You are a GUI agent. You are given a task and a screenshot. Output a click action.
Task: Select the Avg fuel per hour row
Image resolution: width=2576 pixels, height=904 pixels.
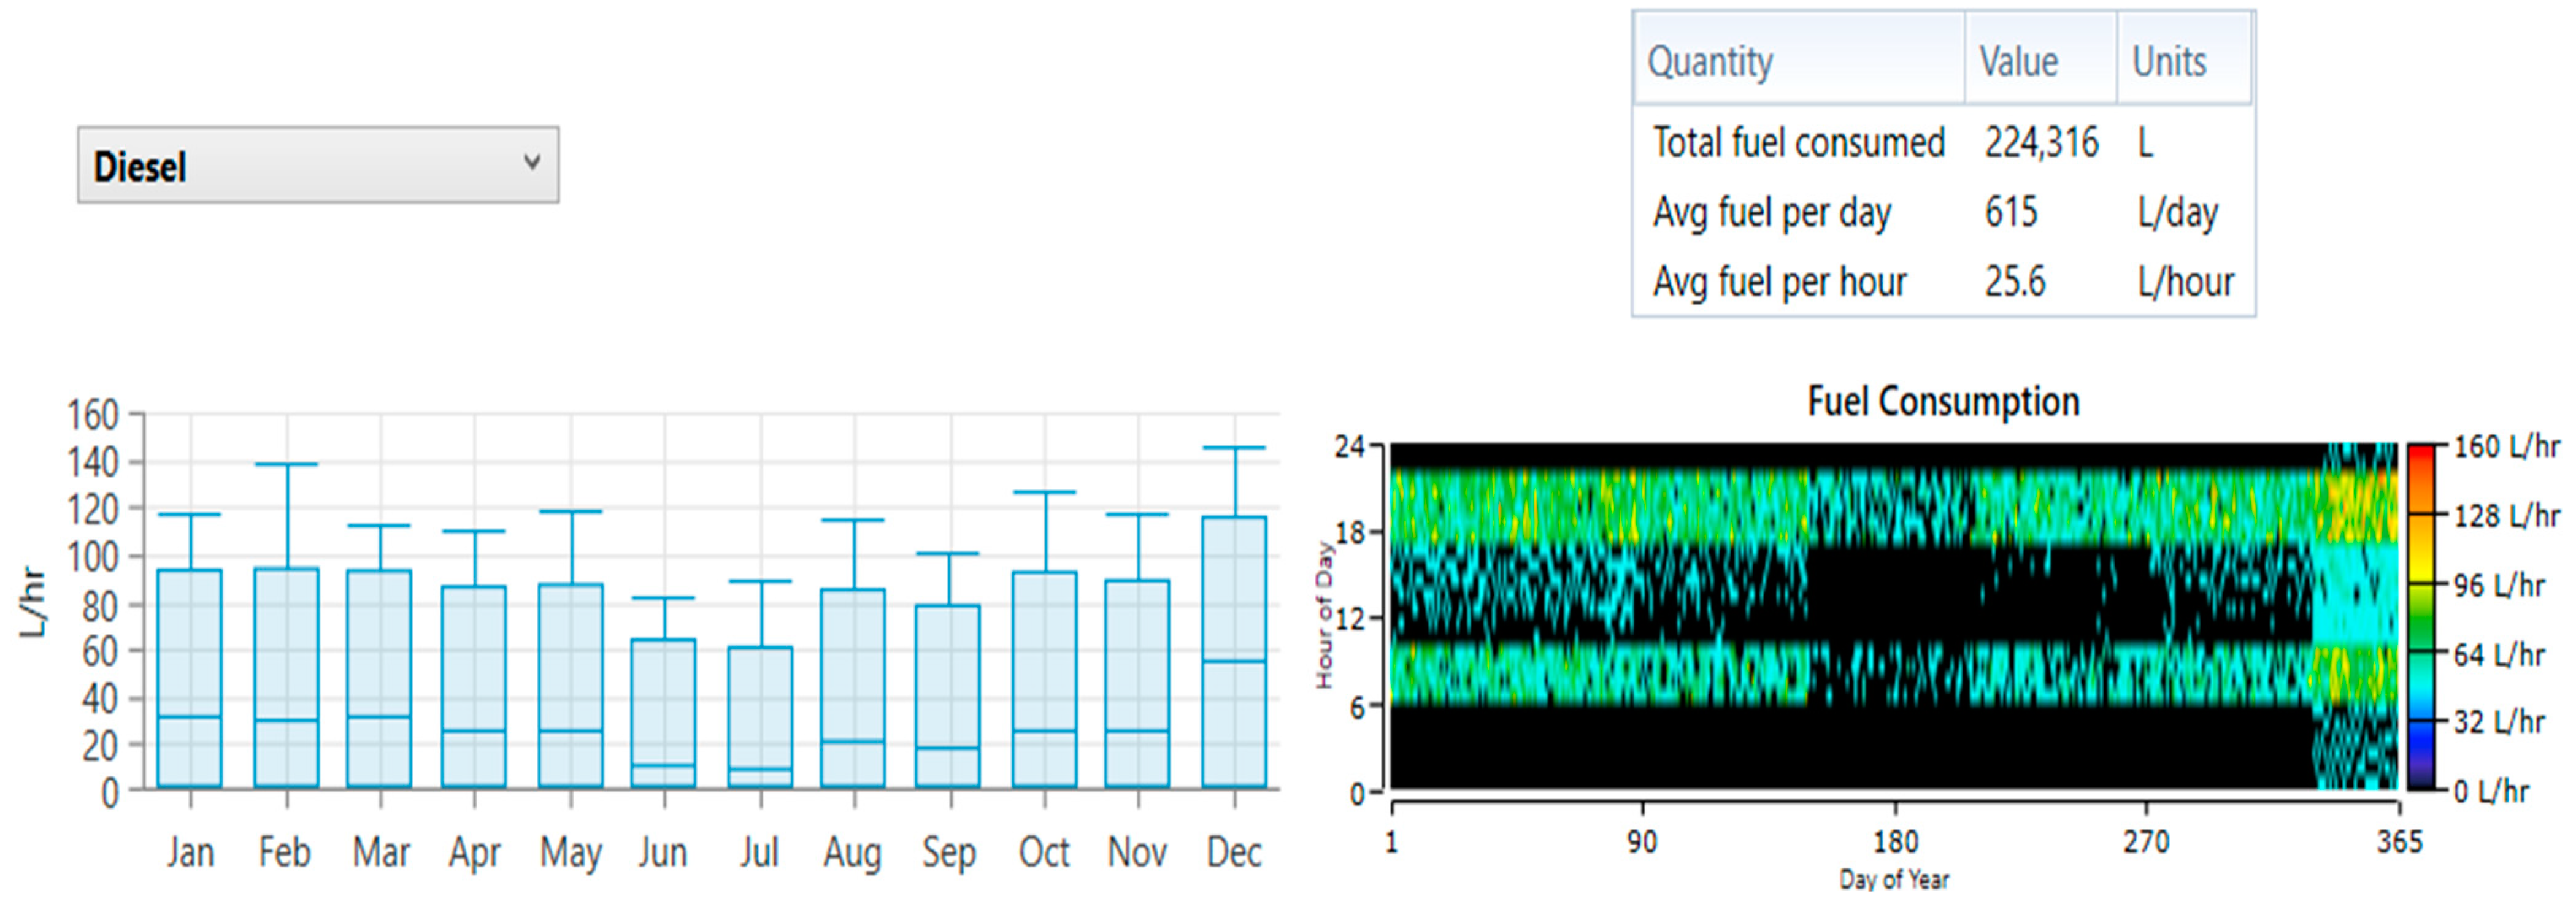coord(1779,282)
